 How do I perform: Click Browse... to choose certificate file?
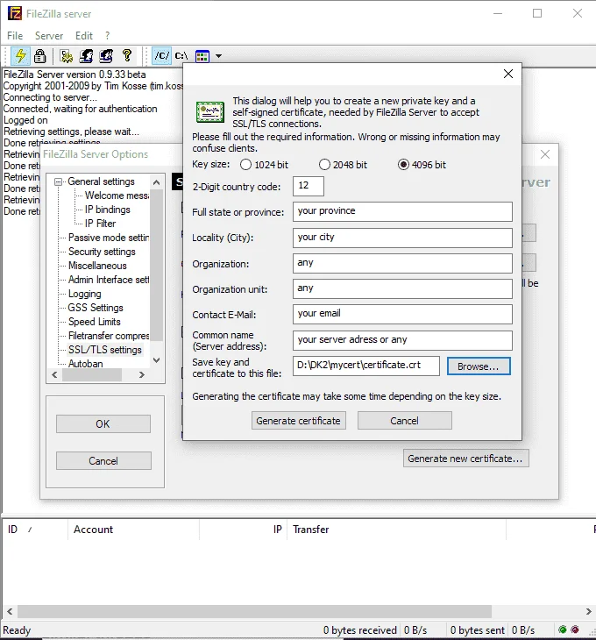click(x=479, y=366)
